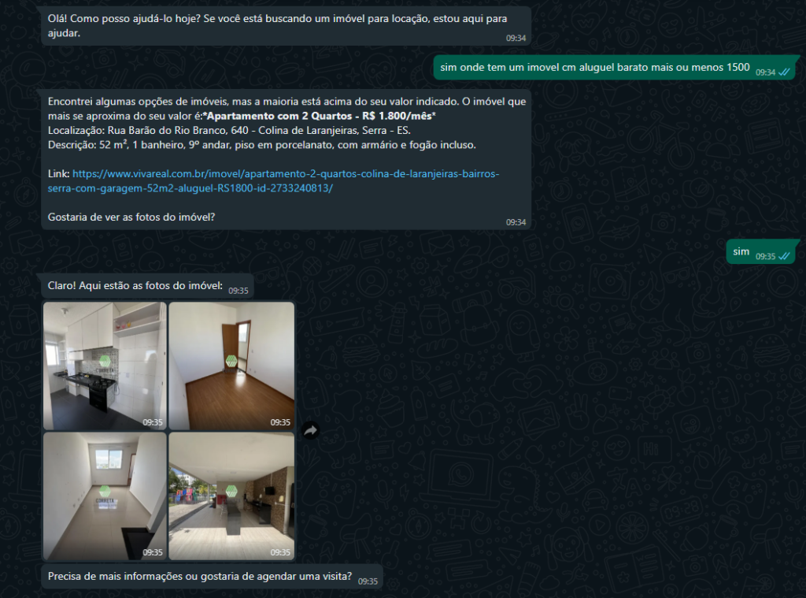Viewport: 806px width, 598px height.
Task: Click the 09:35 timestamp on the leisure area photo
Action: [x=280, y=553]
